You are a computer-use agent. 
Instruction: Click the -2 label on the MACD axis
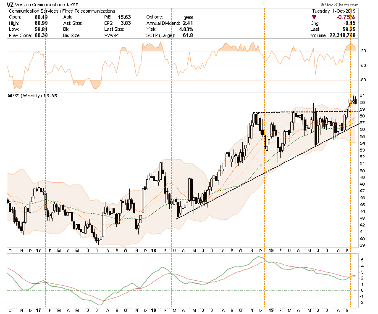(x=361, y=302)
